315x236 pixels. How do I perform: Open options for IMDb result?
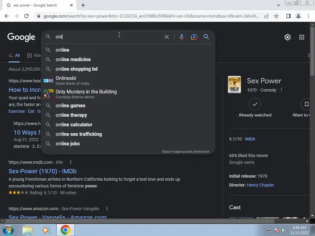[x=70, y=162]
